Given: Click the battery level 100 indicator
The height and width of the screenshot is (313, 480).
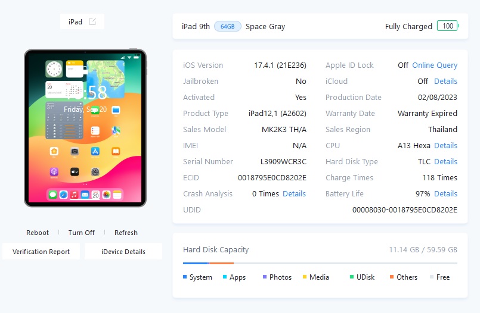Looking at the screenshot, I should 448,26.
